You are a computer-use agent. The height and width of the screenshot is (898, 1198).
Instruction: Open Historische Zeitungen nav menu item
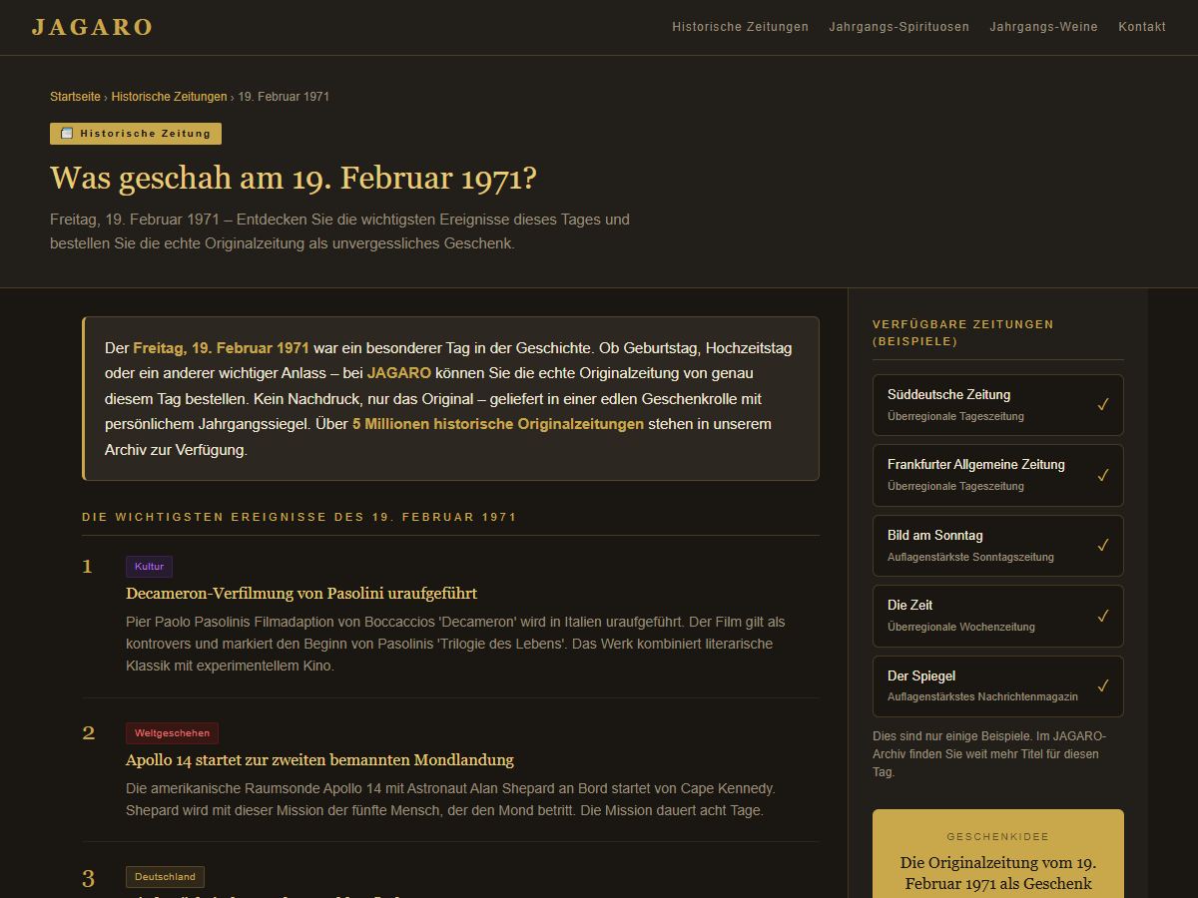click(740, 27)
